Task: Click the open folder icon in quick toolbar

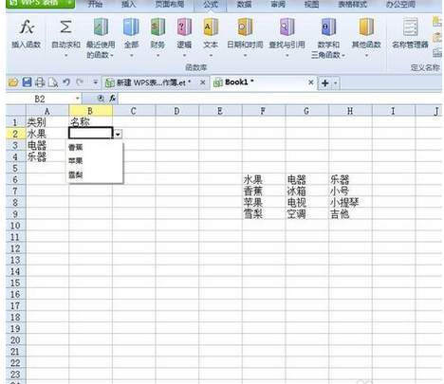Action: pos(13,82)
